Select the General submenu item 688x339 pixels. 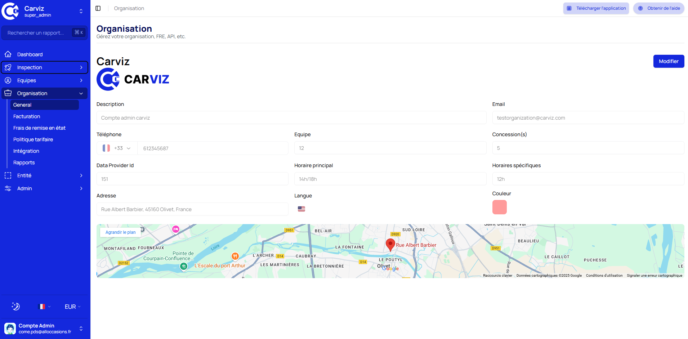(45, 105)
